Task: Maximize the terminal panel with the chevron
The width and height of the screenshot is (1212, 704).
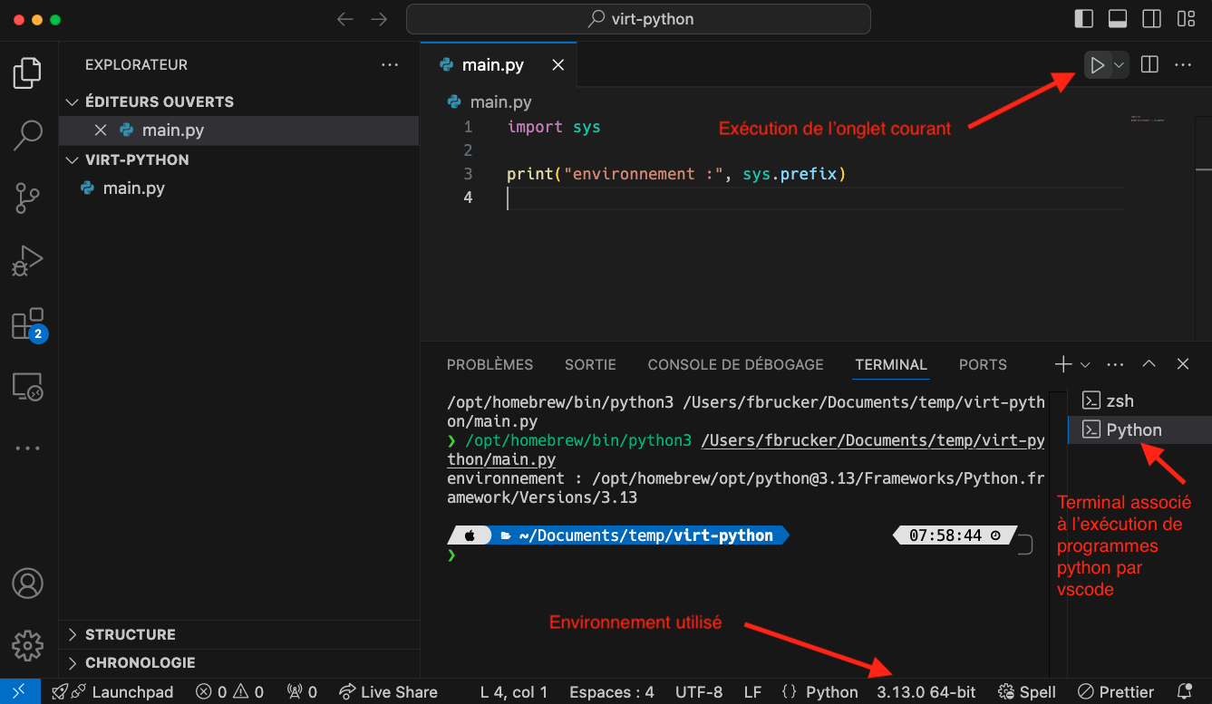Action: pyautogui.click(x=1149, y=363)
